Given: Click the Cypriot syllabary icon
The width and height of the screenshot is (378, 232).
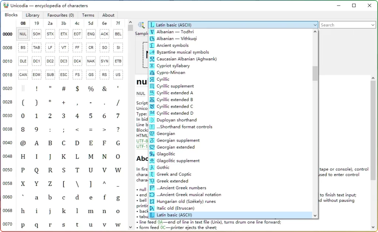Looking at the screenshot, I should pyautogui.click(x=151, y=66).
